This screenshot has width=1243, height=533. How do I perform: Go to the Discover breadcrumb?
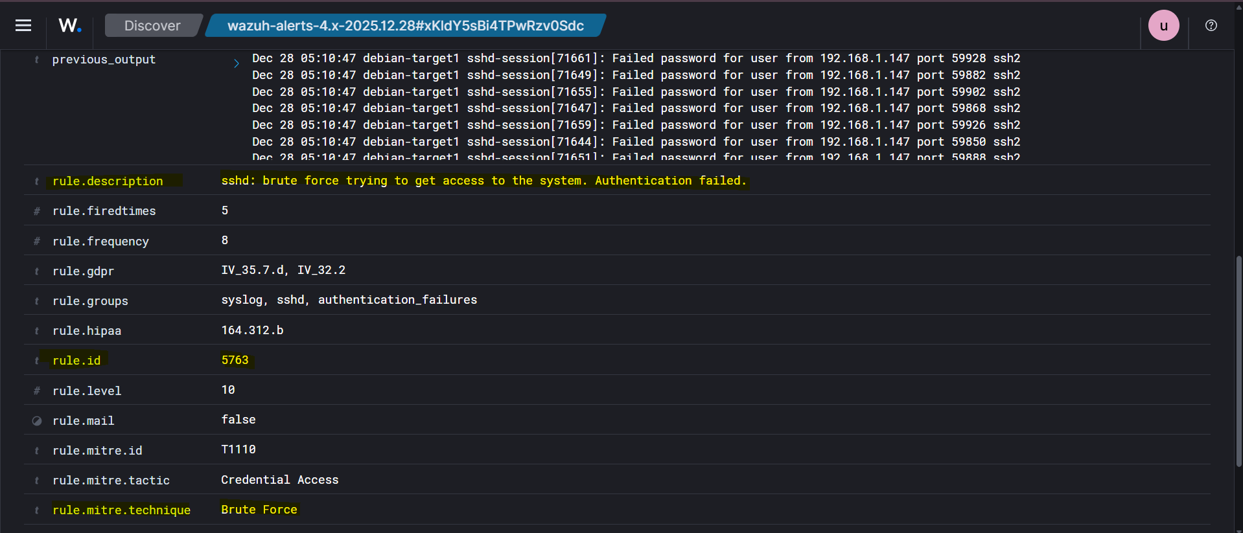152,25
